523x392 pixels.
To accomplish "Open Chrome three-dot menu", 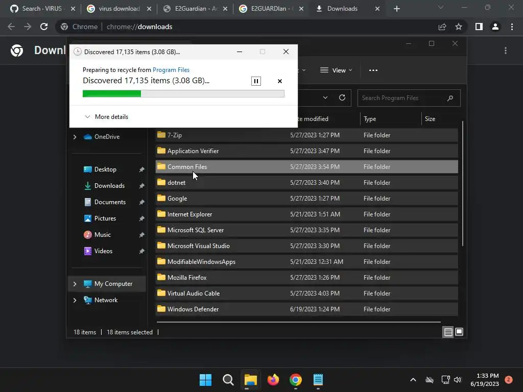I will click(x=512, y=27).
